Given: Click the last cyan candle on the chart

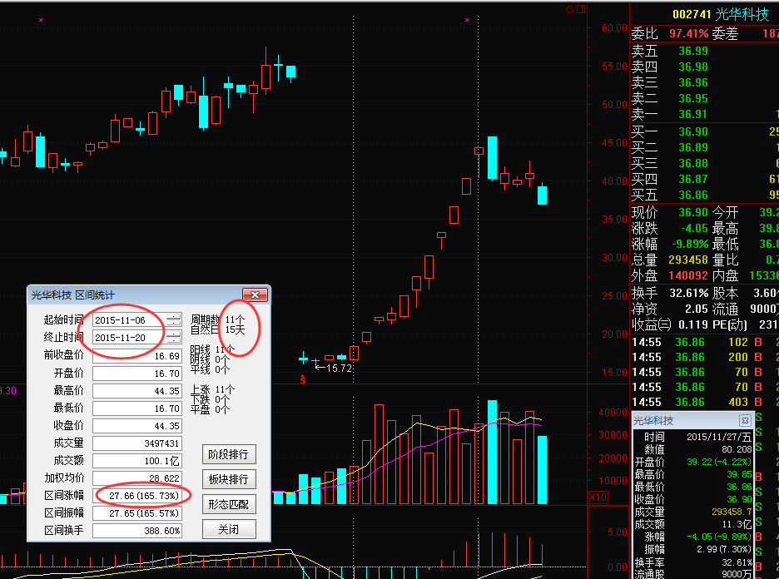Looking at the screenshot, I should (x=542, y=195).
